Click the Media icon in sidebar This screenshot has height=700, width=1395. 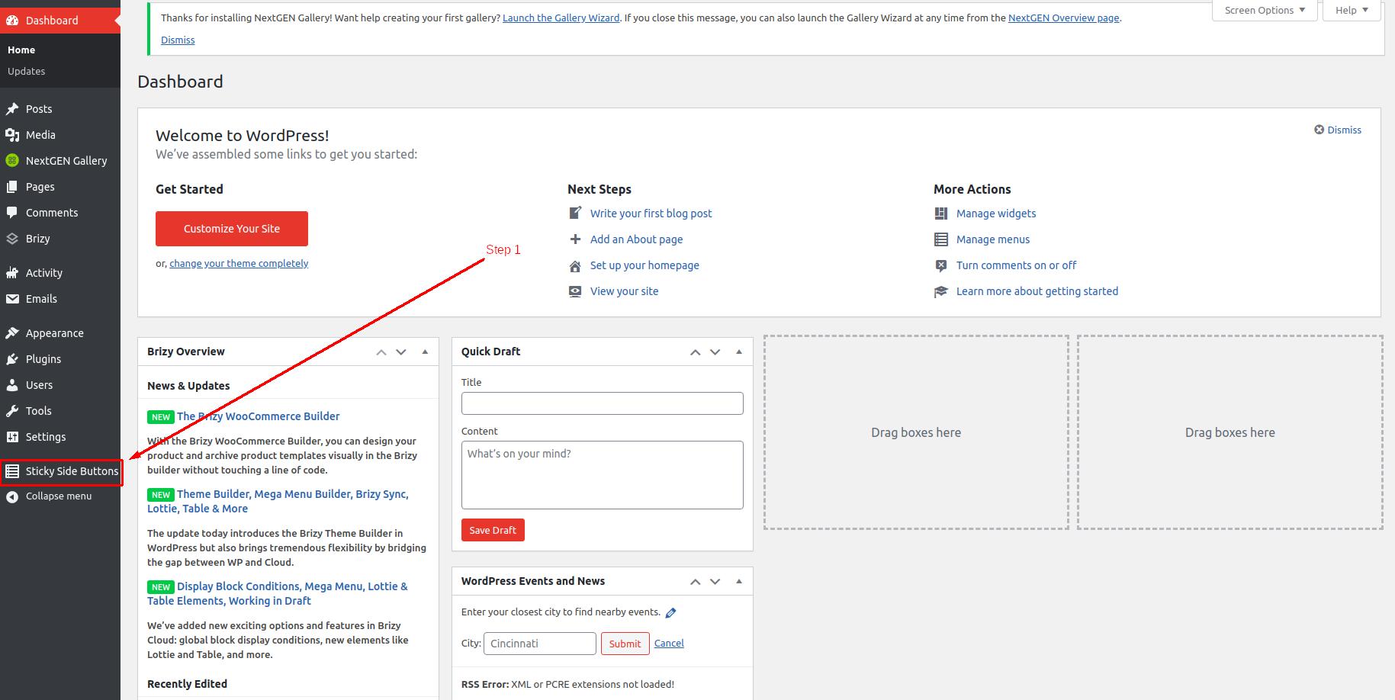[x=12, y=135]
